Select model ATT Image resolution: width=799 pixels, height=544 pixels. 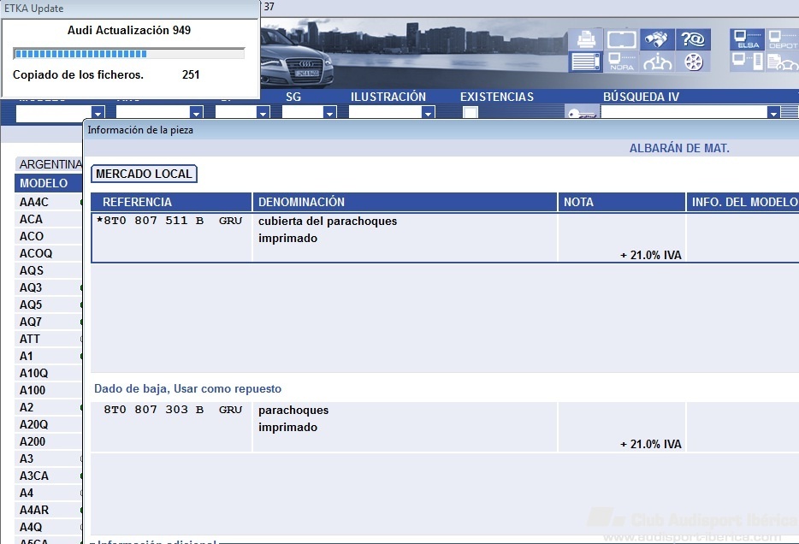click(49, 339)
